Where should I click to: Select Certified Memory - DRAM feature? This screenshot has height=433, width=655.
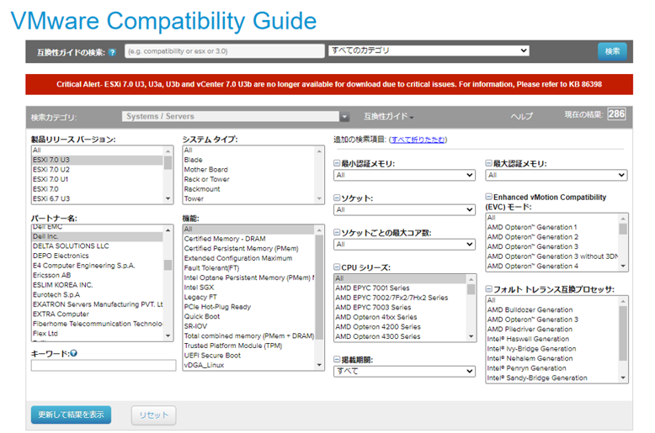(249, 239)
